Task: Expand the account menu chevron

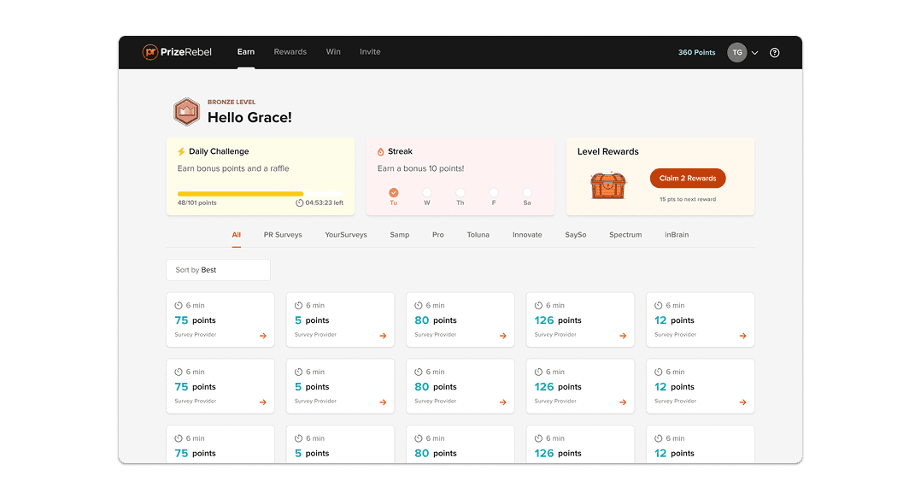Action: click(754, 53)
